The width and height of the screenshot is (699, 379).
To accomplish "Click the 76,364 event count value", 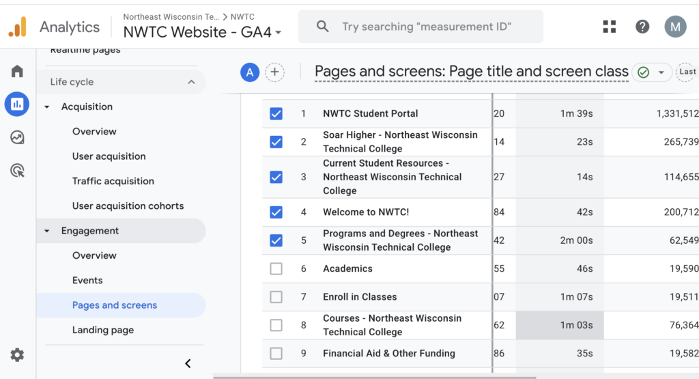I will [684, 325].
